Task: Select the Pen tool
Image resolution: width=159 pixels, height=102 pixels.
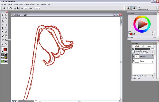Action: [3, 25]
